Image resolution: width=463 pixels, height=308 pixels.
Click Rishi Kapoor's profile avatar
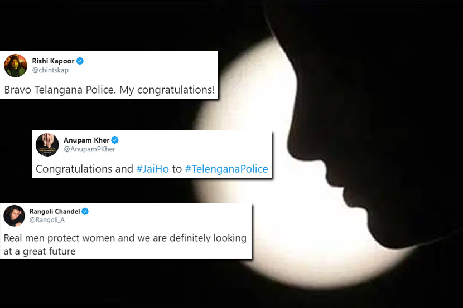tap(16, 65)
